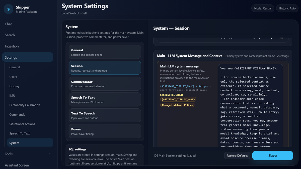Select System settings sub-item

pos(30,143)
